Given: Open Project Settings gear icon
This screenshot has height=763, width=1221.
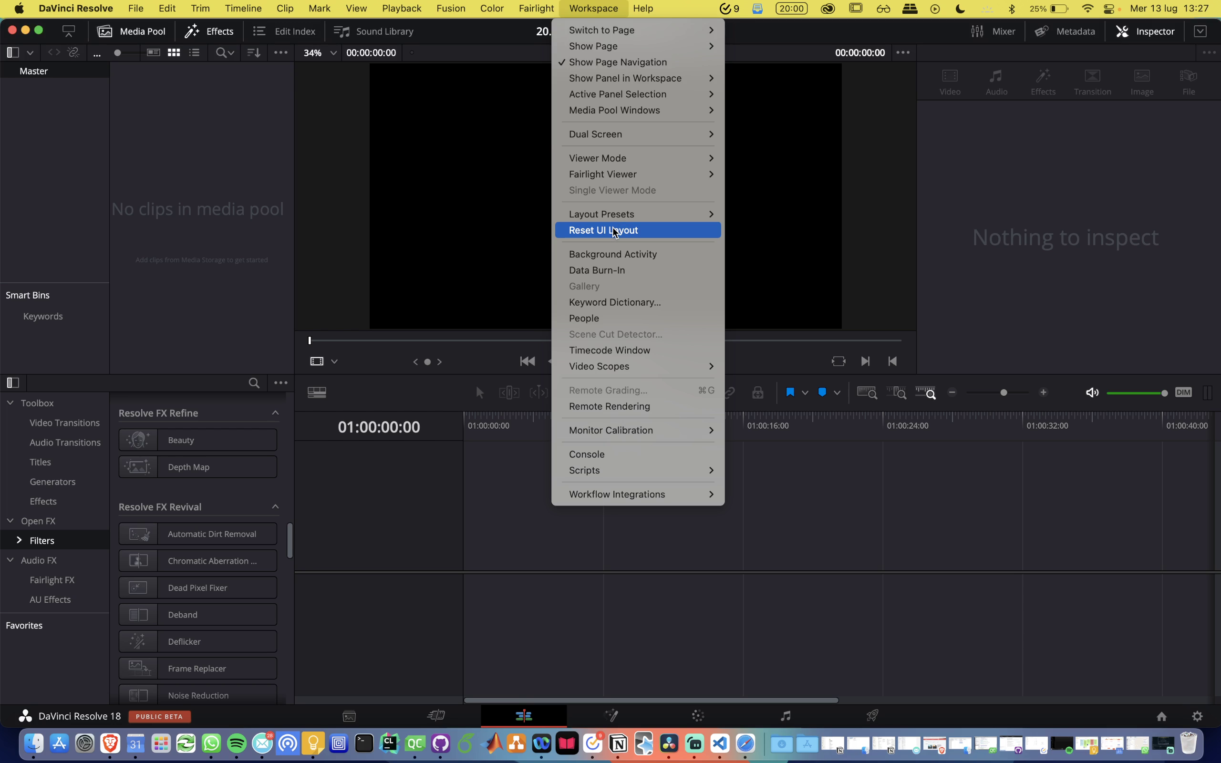Looking at the screenshot, I should (x=1198, y=717).
